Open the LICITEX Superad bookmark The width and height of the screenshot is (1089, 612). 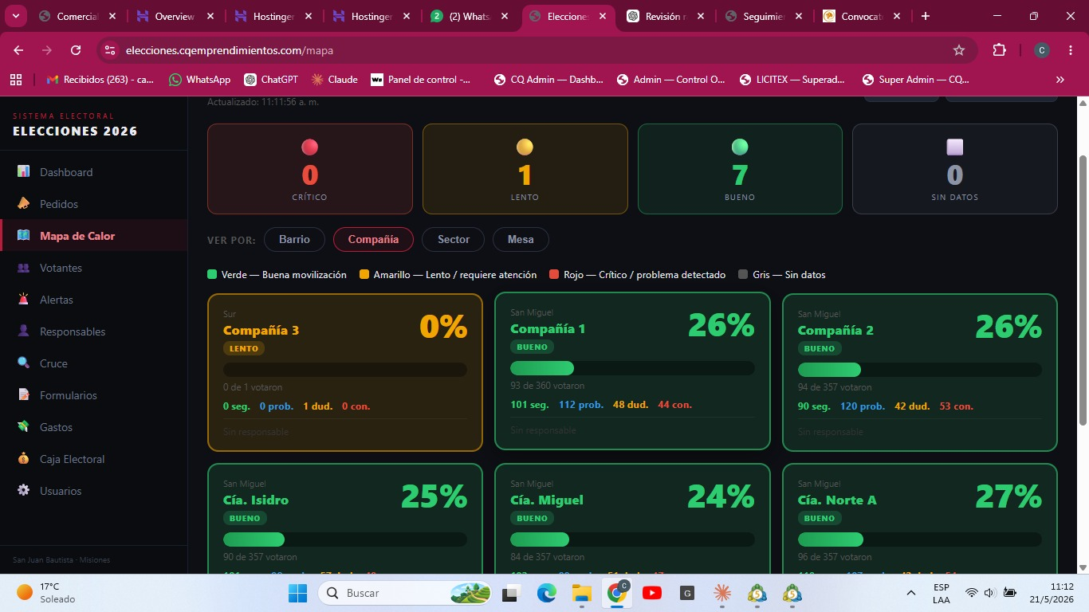pos(792,80)
